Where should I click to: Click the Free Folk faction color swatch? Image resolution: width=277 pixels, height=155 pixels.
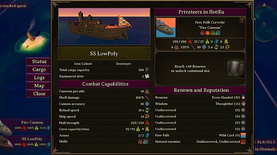pyautogui.click(x=243, y=135)
